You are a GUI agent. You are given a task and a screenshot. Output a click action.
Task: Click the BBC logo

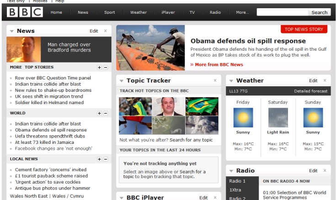point(25,12)
